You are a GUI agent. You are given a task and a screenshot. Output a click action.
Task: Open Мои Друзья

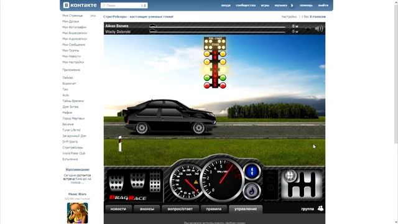point(70,21)
